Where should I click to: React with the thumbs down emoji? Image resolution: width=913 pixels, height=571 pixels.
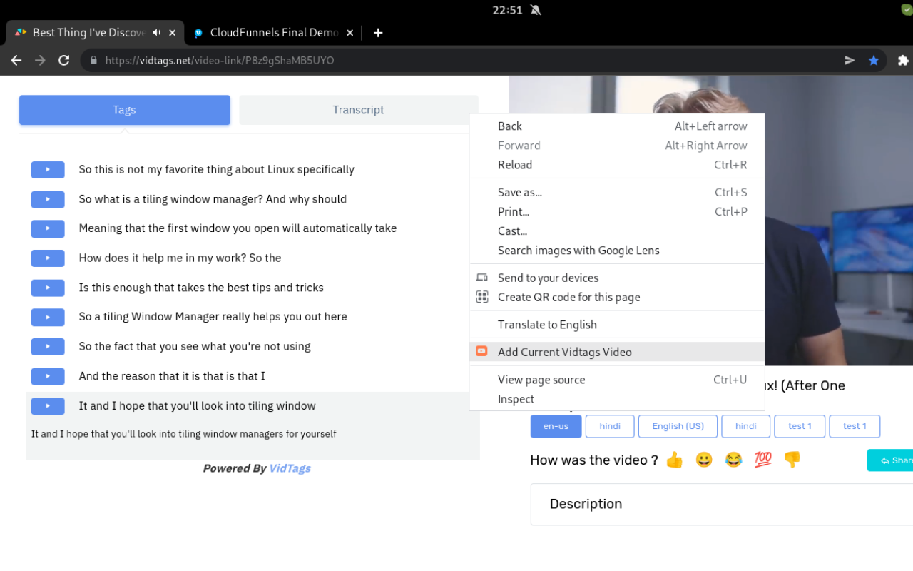[792, 460]
